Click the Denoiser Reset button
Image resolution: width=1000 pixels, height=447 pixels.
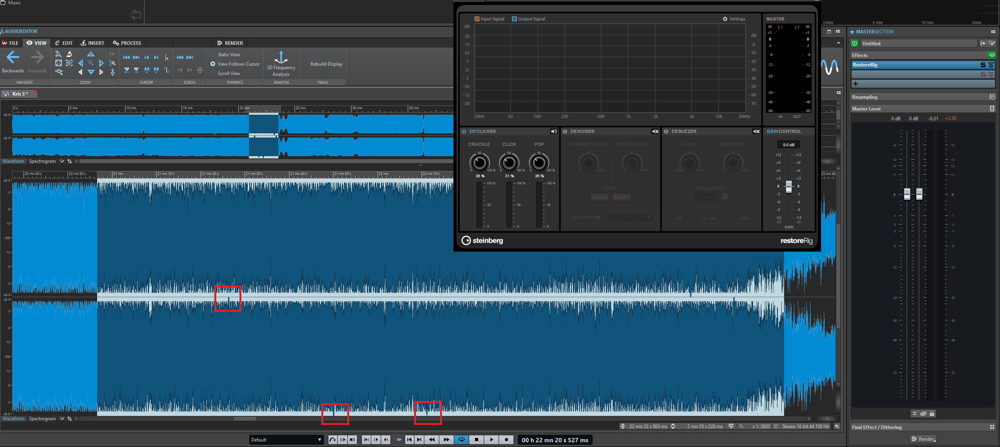(622, 197)
